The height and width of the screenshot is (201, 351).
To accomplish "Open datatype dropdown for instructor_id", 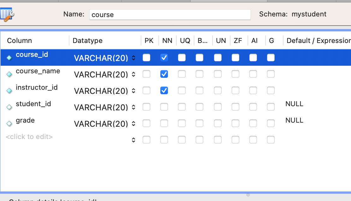I will (134, 91).
